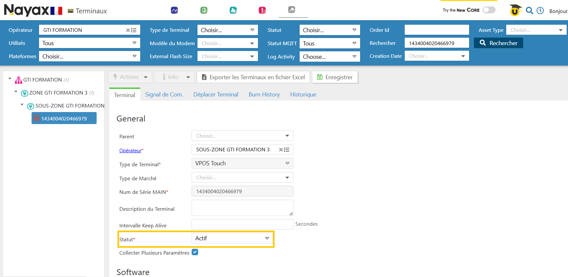Click the ZONE GTI FORMATION 3 location icon
This screenshot has width=568, height=277.
(x=24, y=93)
